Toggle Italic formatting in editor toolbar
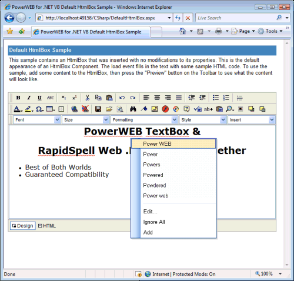294x281 pixels. pos(29,98)
